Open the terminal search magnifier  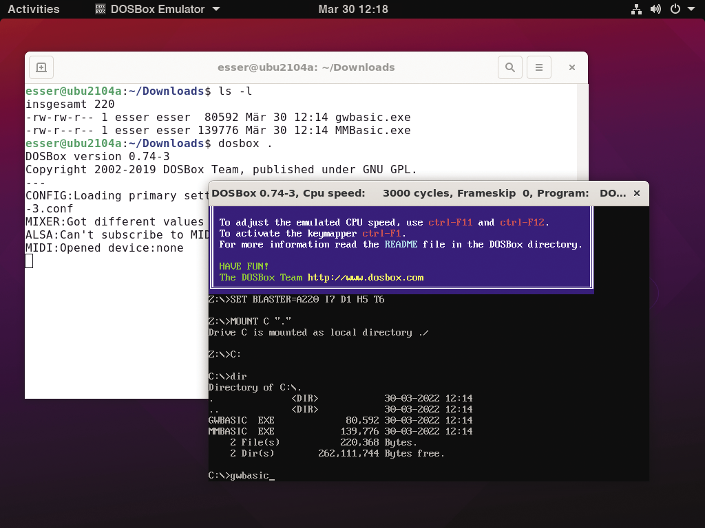509,67
